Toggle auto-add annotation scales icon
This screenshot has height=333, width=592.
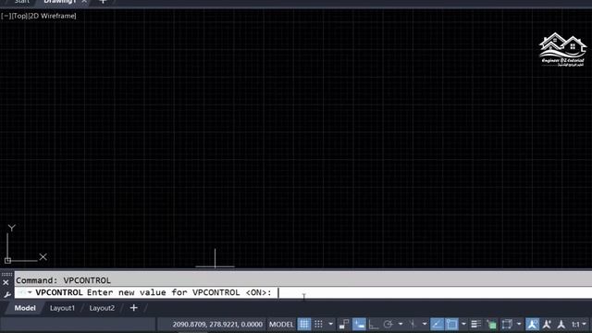(x=547, y=324)
